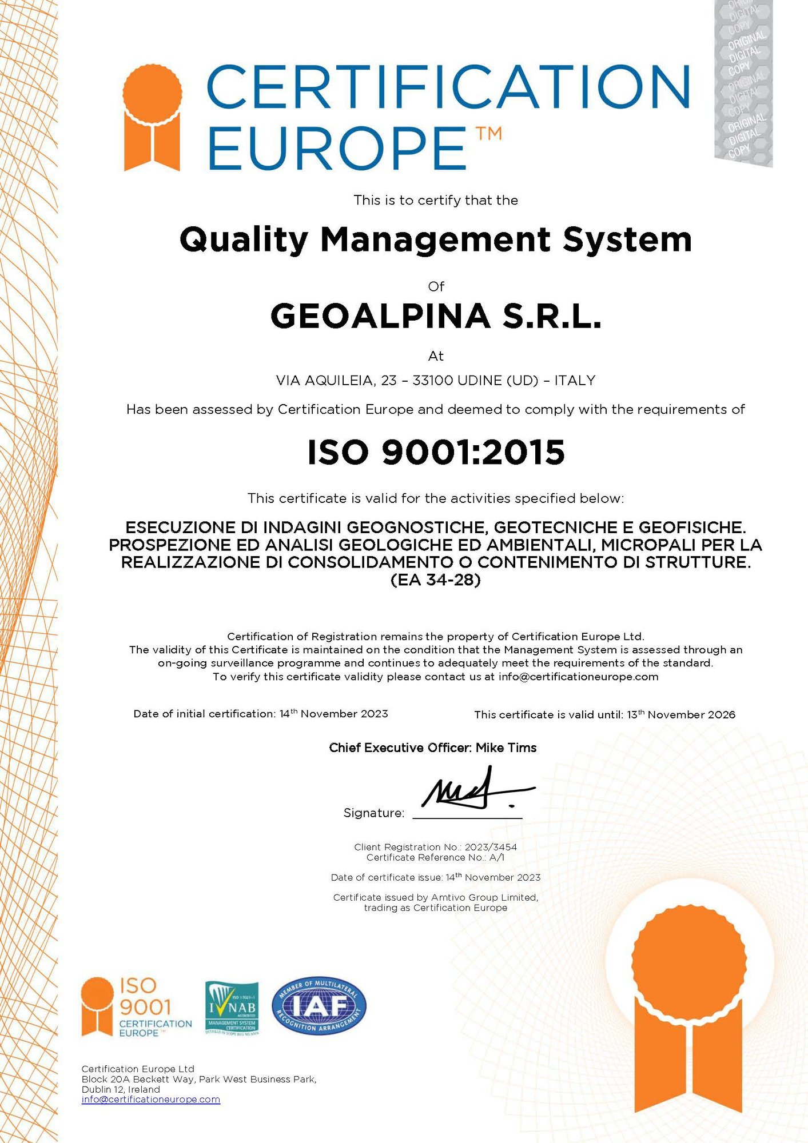Image resolution: width=808 pixels, height=1143 pixels.
Task: Click 'Certification of Registration remains the property'
Action: [436, 636]
